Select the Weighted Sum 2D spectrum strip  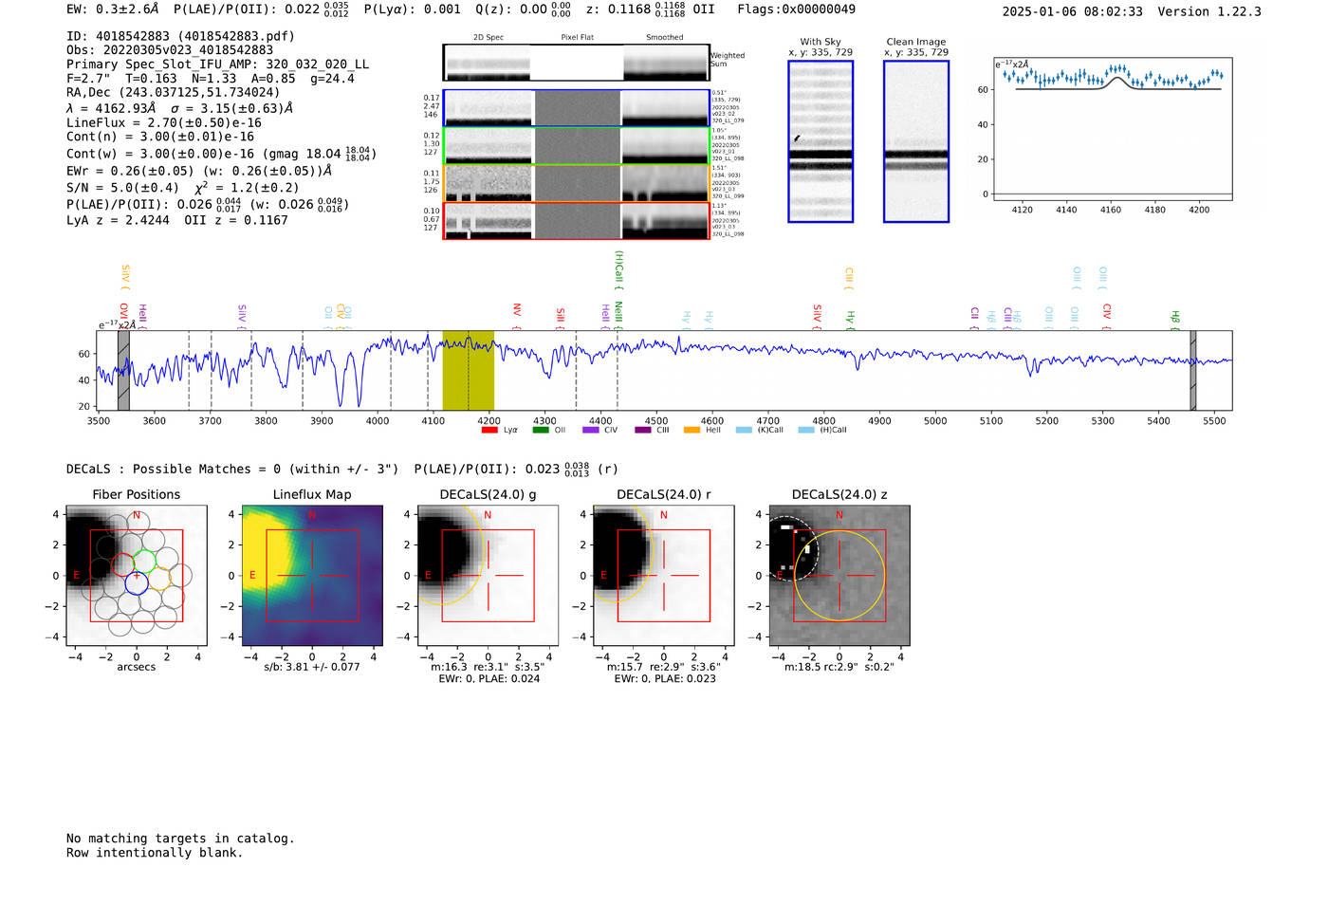pyautogui.click(x=576, y=63)
